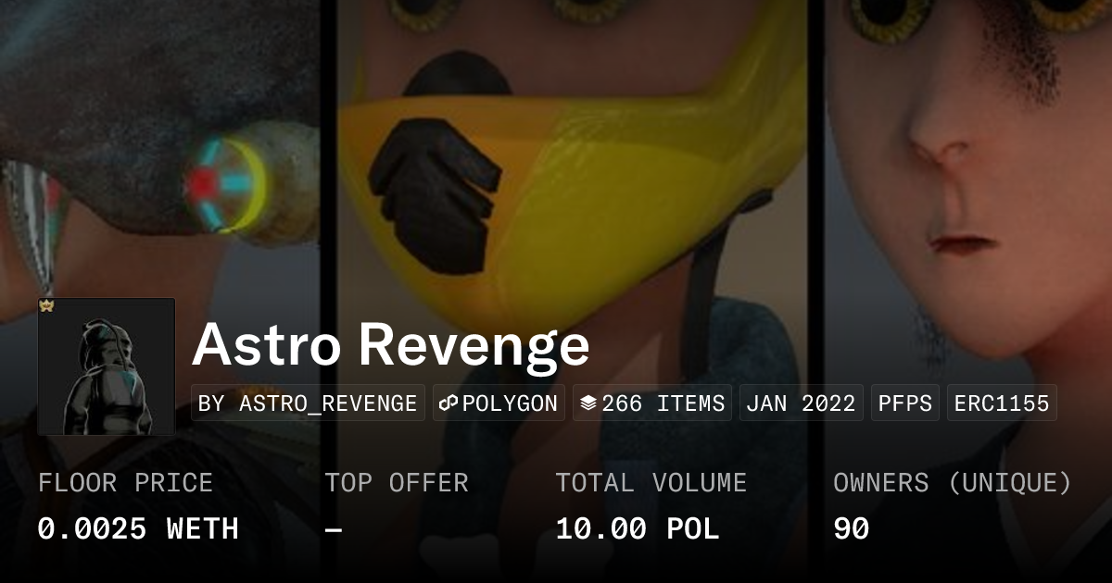Click the OWNERS (UNIQUE) label
Screen dimensions: 1112x583
point(953,483)
